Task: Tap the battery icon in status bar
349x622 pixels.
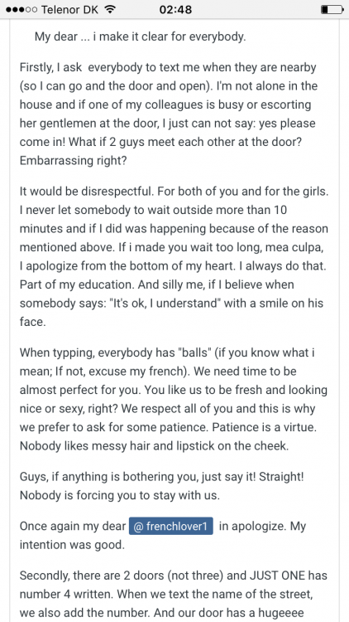Action: (x=332, y=9)
